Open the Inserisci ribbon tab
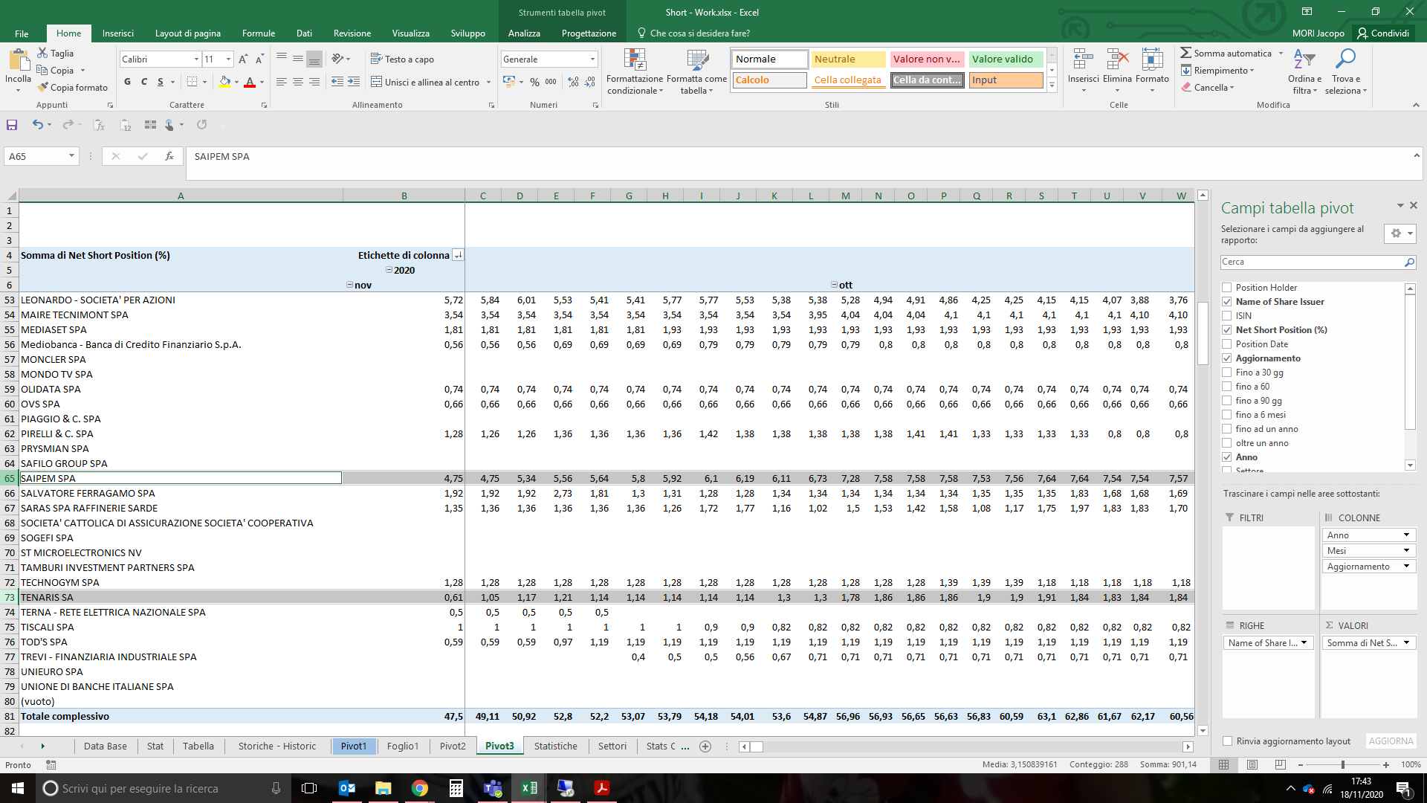This screenshot has height=803, width=1427. [x=118, y=33]
